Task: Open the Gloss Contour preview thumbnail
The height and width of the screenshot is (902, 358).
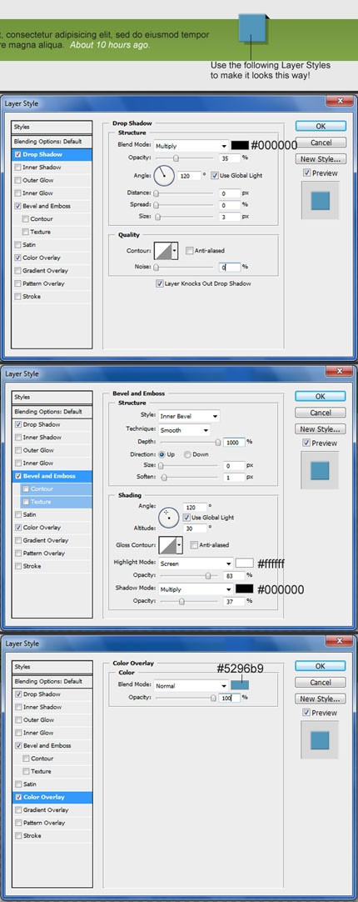Action: click(168, 544)
